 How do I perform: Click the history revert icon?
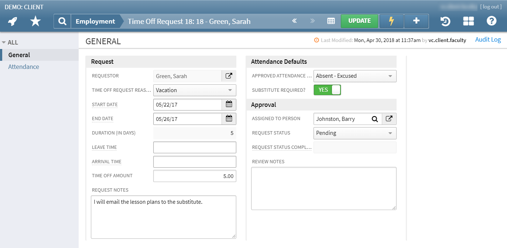pos(445,21)
